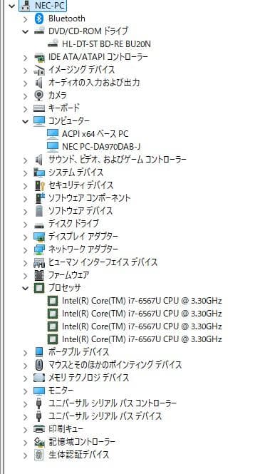This screenshot has width=265, height=474.
Task: Click the IDE ATA/ATAPI コントローラー icon
Action: [39, 57]
